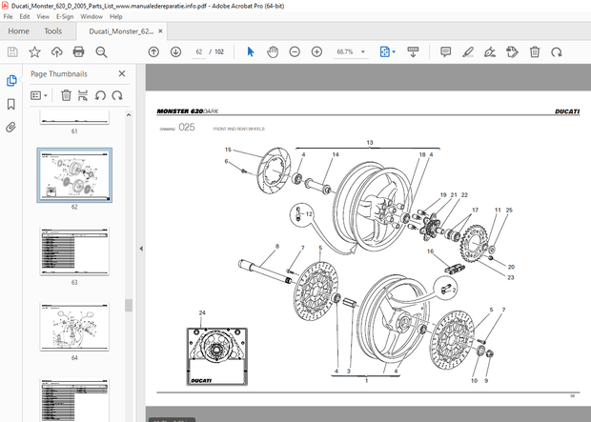Viewport: 591px width, 422px height.
Task: Collapse the navigation pane arrow
Action: coord(141,249)
